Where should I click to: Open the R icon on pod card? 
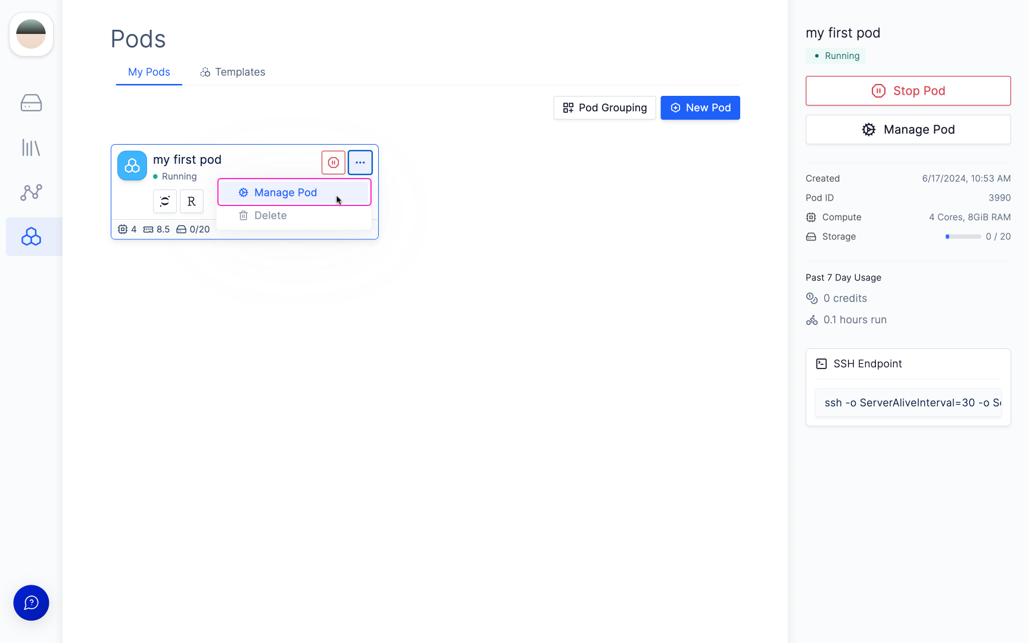(x=192, y=201)
